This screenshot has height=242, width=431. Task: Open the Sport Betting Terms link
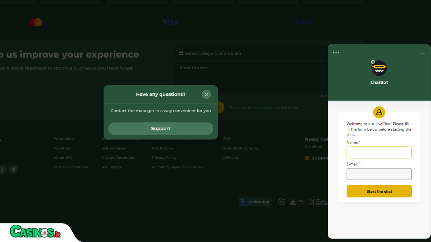(241, 148)
